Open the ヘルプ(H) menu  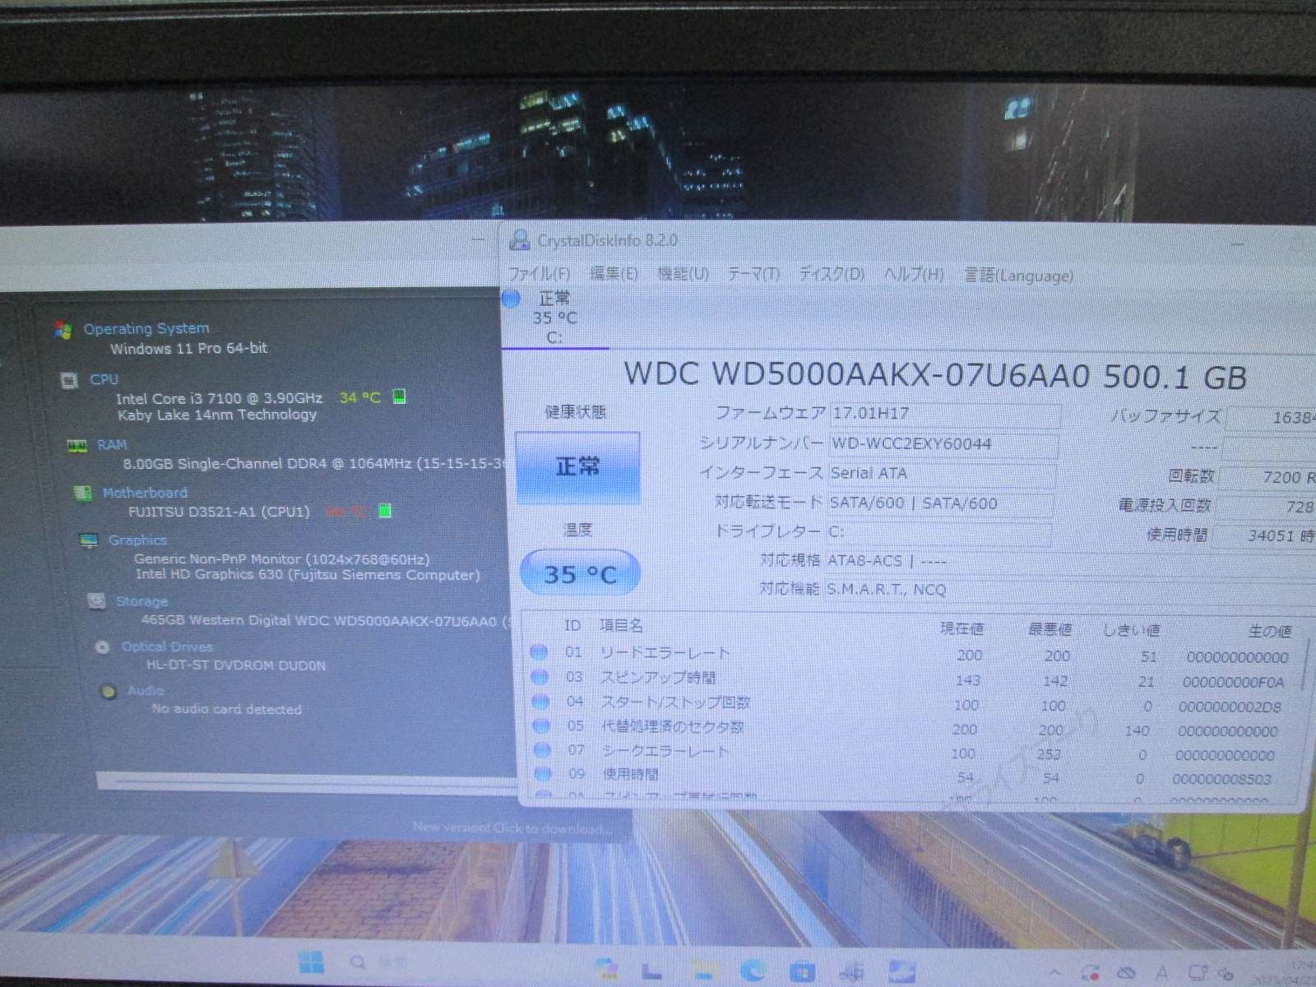[x=914, y=275]
